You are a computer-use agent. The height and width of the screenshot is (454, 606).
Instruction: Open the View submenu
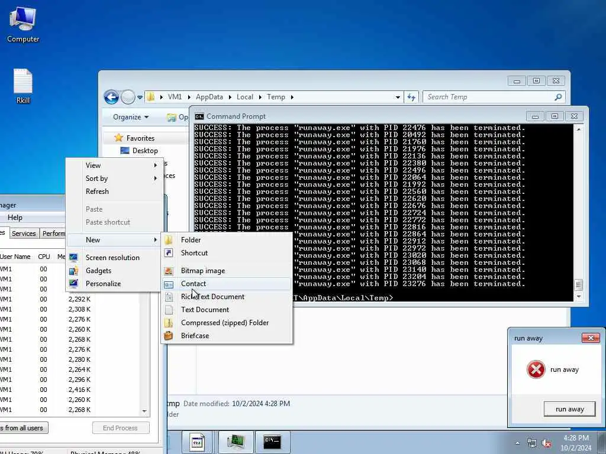(x=114, y=166)
